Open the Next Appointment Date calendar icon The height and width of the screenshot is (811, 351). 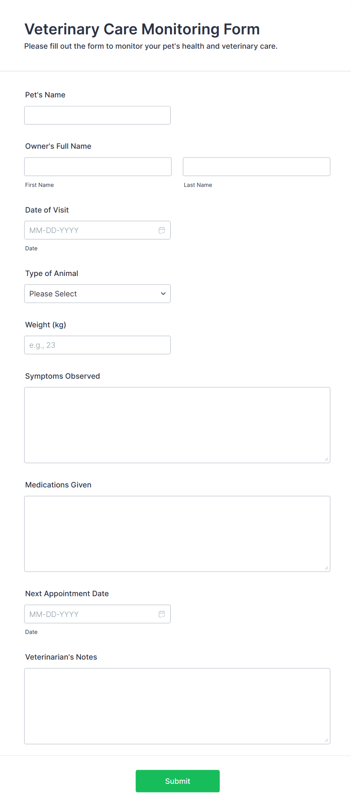[x=162, y=614]
